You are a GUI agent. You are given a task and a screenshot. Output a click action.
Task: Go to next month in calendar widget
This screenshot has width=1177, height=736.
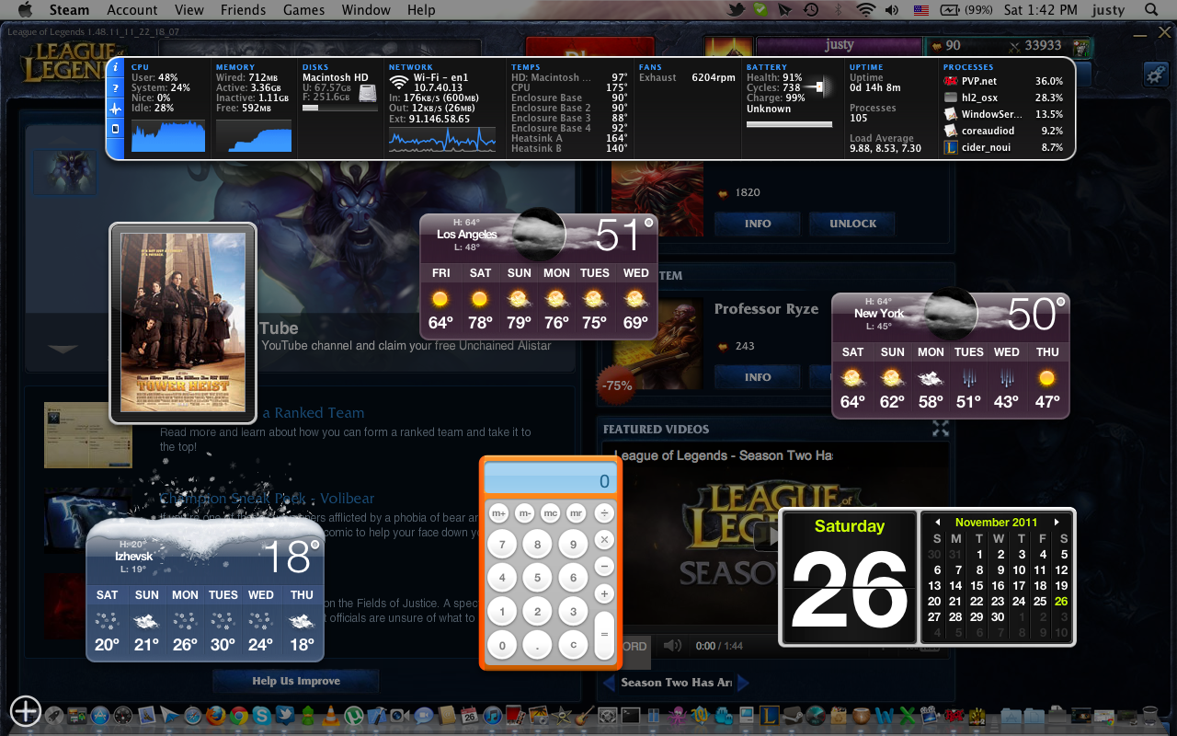pos(1057,522)
